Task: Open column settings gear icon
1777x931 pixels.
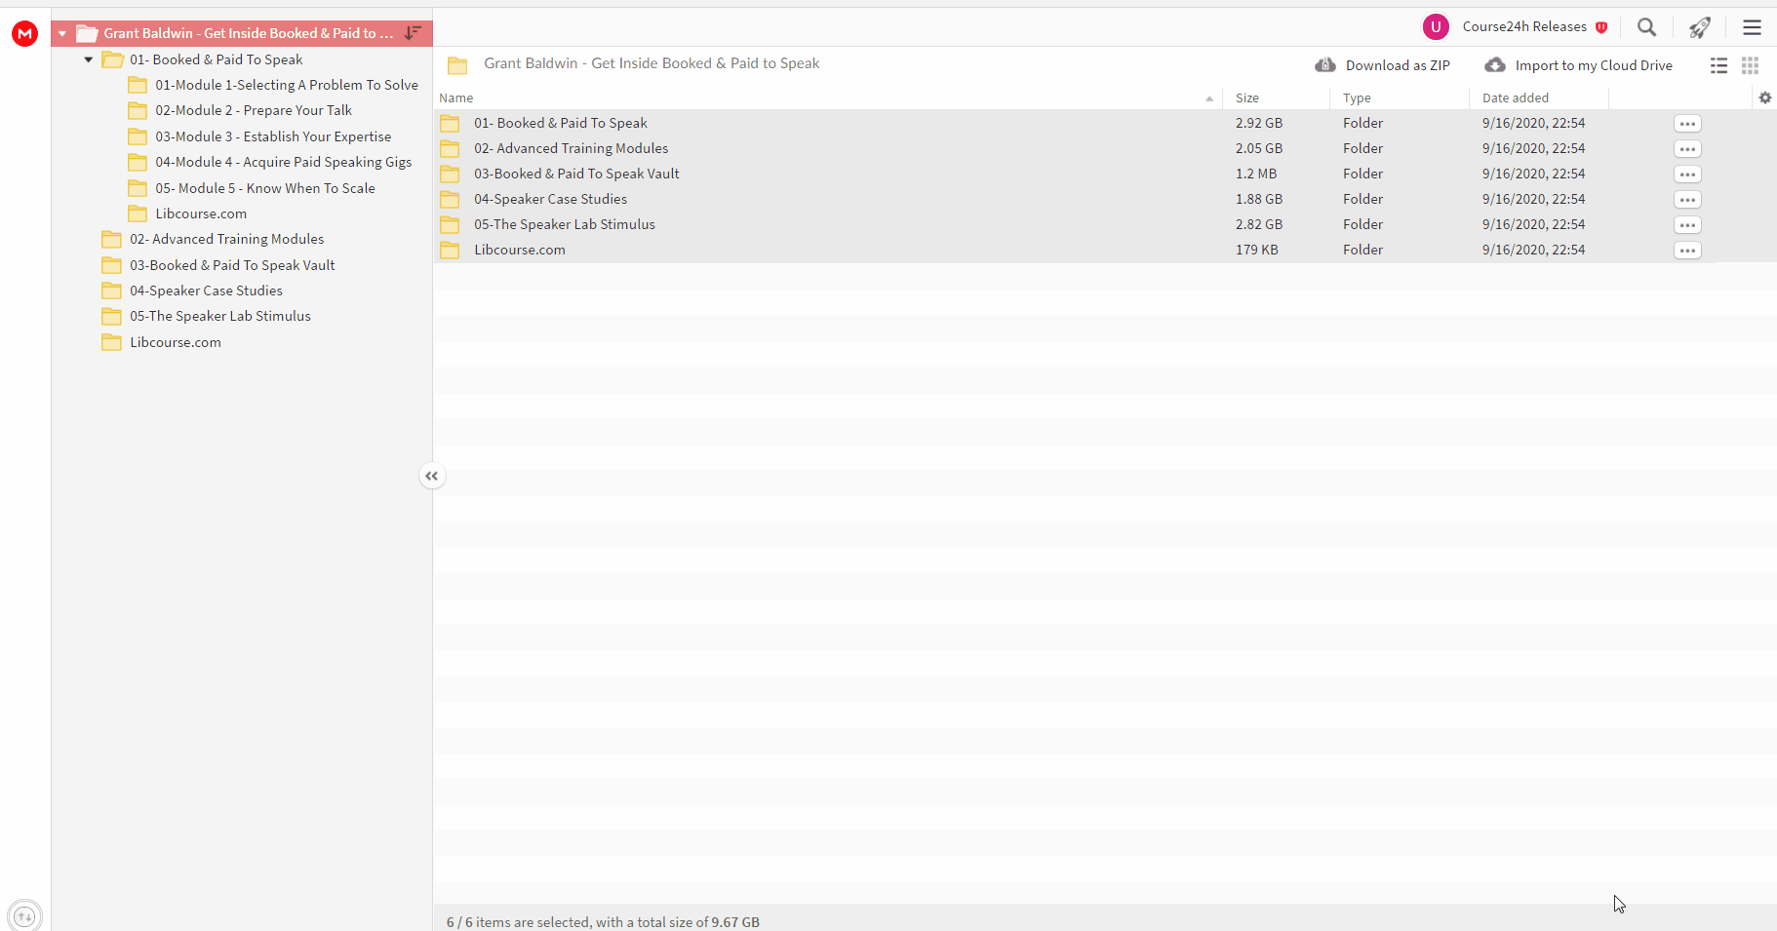Action: click(x=1765, y=97)
